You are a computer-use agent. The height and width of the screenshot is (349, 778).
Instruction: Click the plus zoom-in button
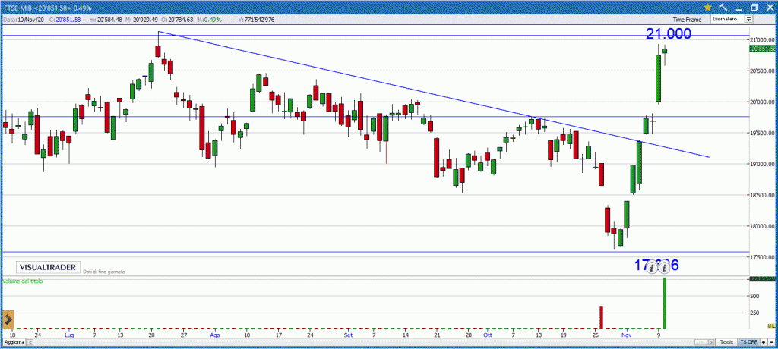(x=763, y=342)
